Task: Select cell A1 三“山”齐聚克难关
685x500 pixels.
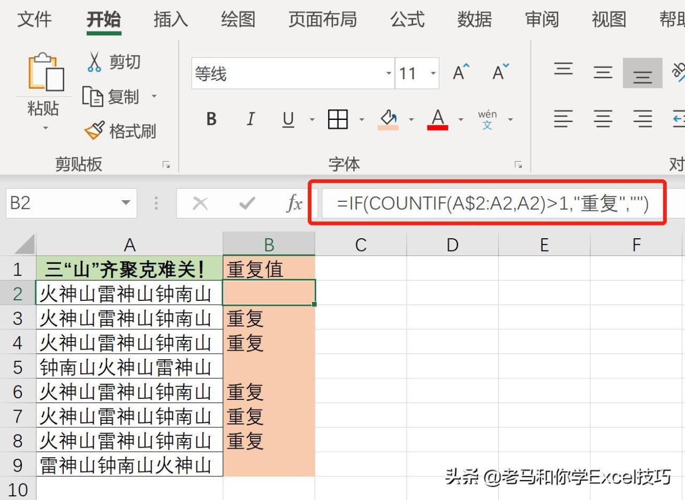Action: [x=130, y=268]
